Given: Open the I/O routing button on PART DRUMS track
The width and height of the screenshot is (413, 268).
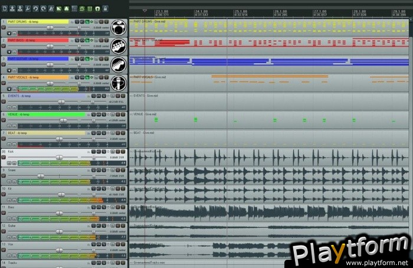Looking at the screenshot, I should [77, 22].
